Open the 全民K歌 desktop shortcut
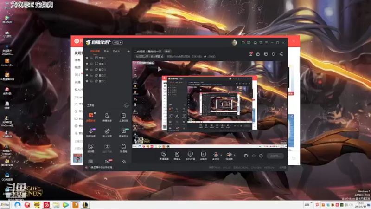Screen dimensions: 371x209 point(7,91)
